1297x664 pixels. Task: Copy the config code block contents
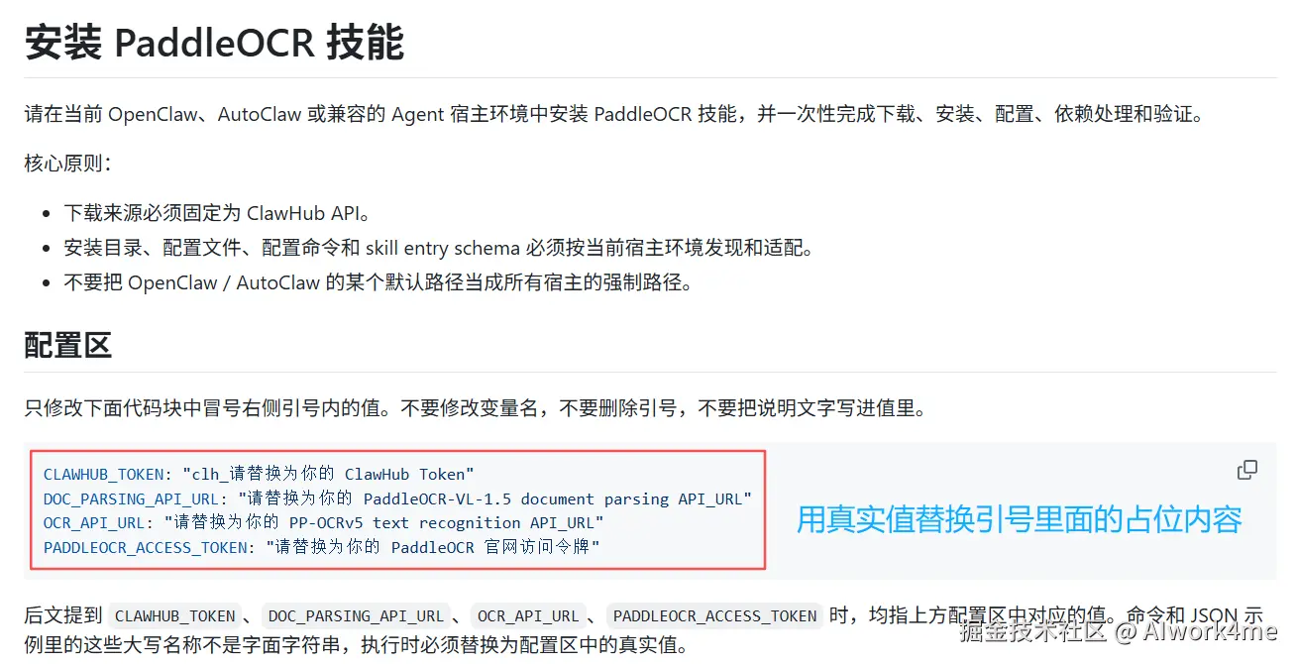point(1247,471)
